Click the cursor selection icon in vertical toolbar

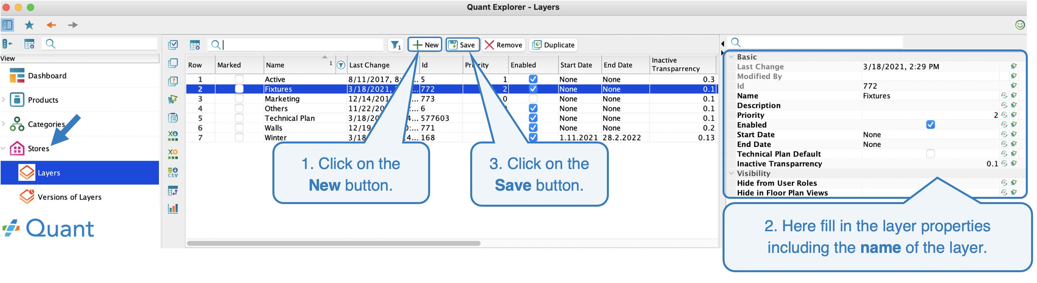coord(173,100)
